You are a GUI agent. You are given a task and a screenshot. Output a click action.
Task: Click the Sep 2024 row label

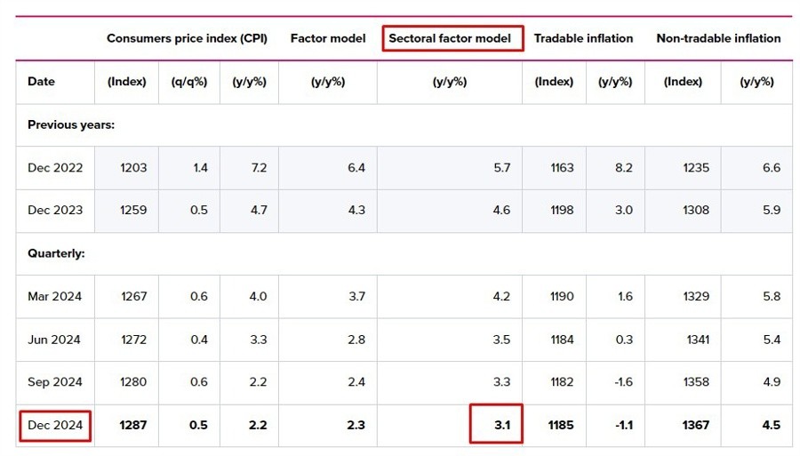click(x=55, y=382)
